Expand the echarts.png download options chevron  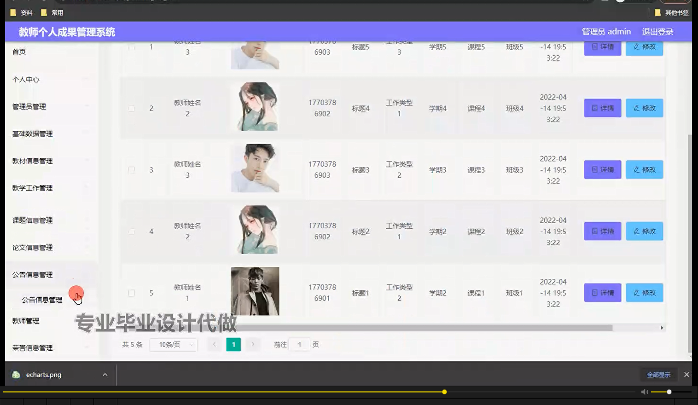pos(105,375)
